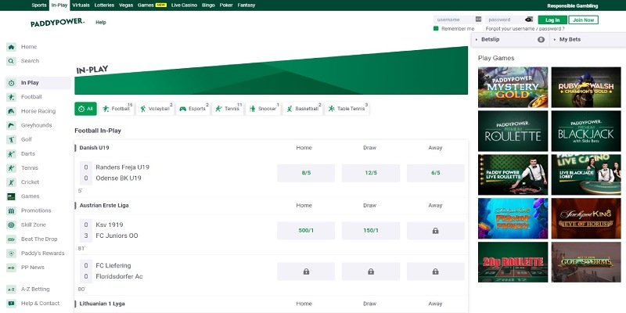This screenshot has height=313, width=626.
Task: Open the Sports top menu item
Action: click(38, 5)
